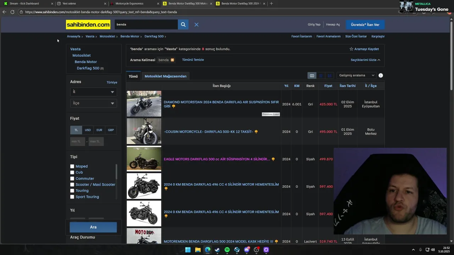454x255 pixels.
Task: Switch to list view icon
Action: (321, 75)
